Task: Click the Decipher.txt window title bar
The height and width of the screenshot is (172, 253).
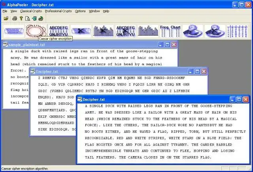Action: click(x=163, y=99)
